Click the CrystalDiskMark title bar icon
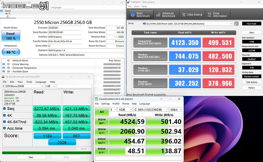This screenshot has width=263, height=162. (96, 99)
